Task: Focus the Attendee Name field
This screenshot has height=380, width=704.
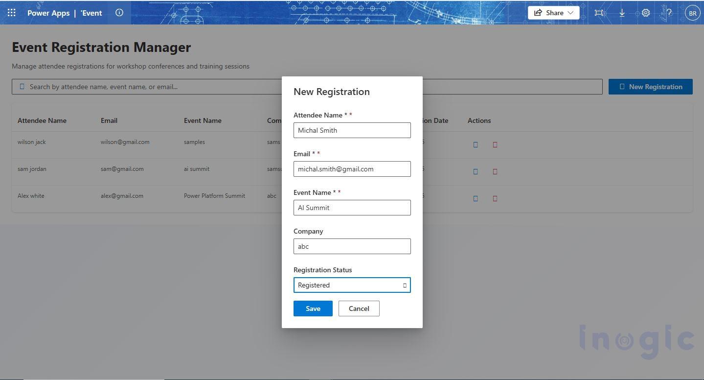Action: [x=352, y=130]
